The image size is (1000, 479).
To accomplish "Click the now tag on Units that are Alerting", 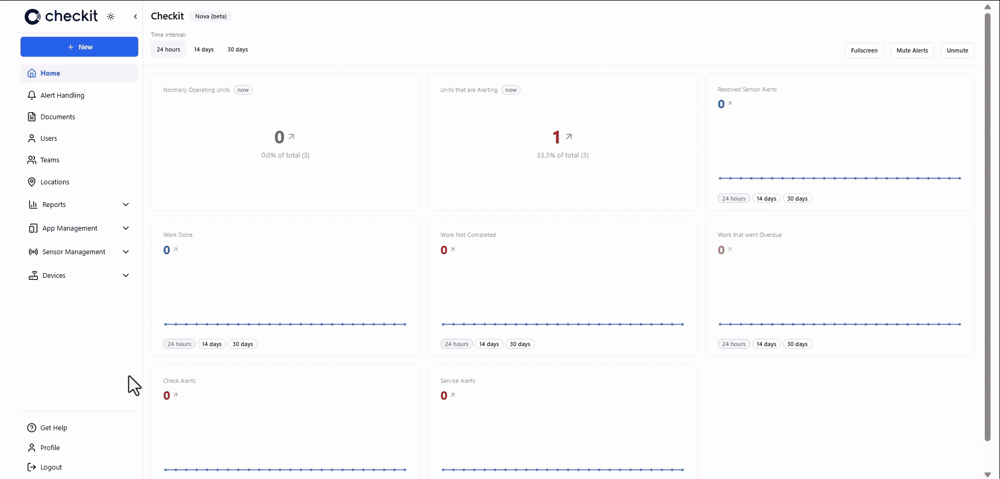I will pyautogui.click(x=511, y=90).
